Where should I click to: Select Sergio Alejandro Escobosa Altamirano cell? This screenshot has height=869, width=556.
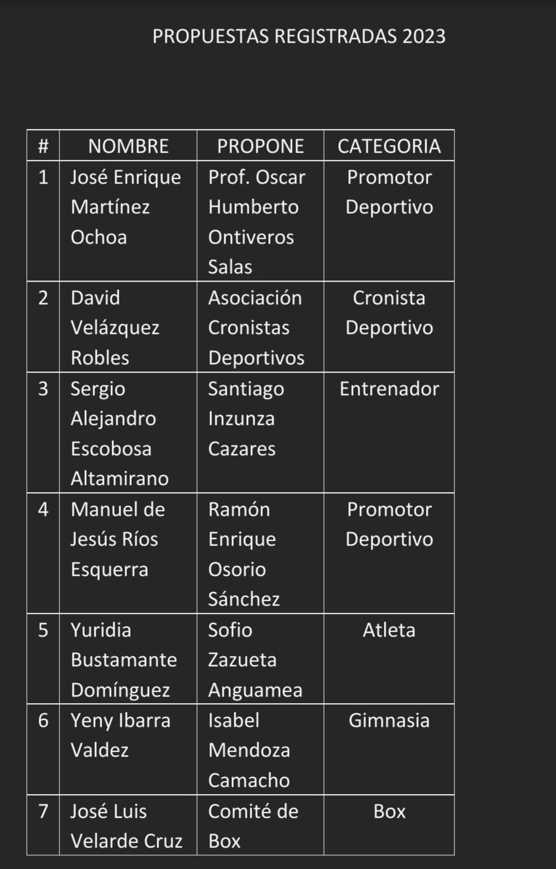[x=128, y=433]
